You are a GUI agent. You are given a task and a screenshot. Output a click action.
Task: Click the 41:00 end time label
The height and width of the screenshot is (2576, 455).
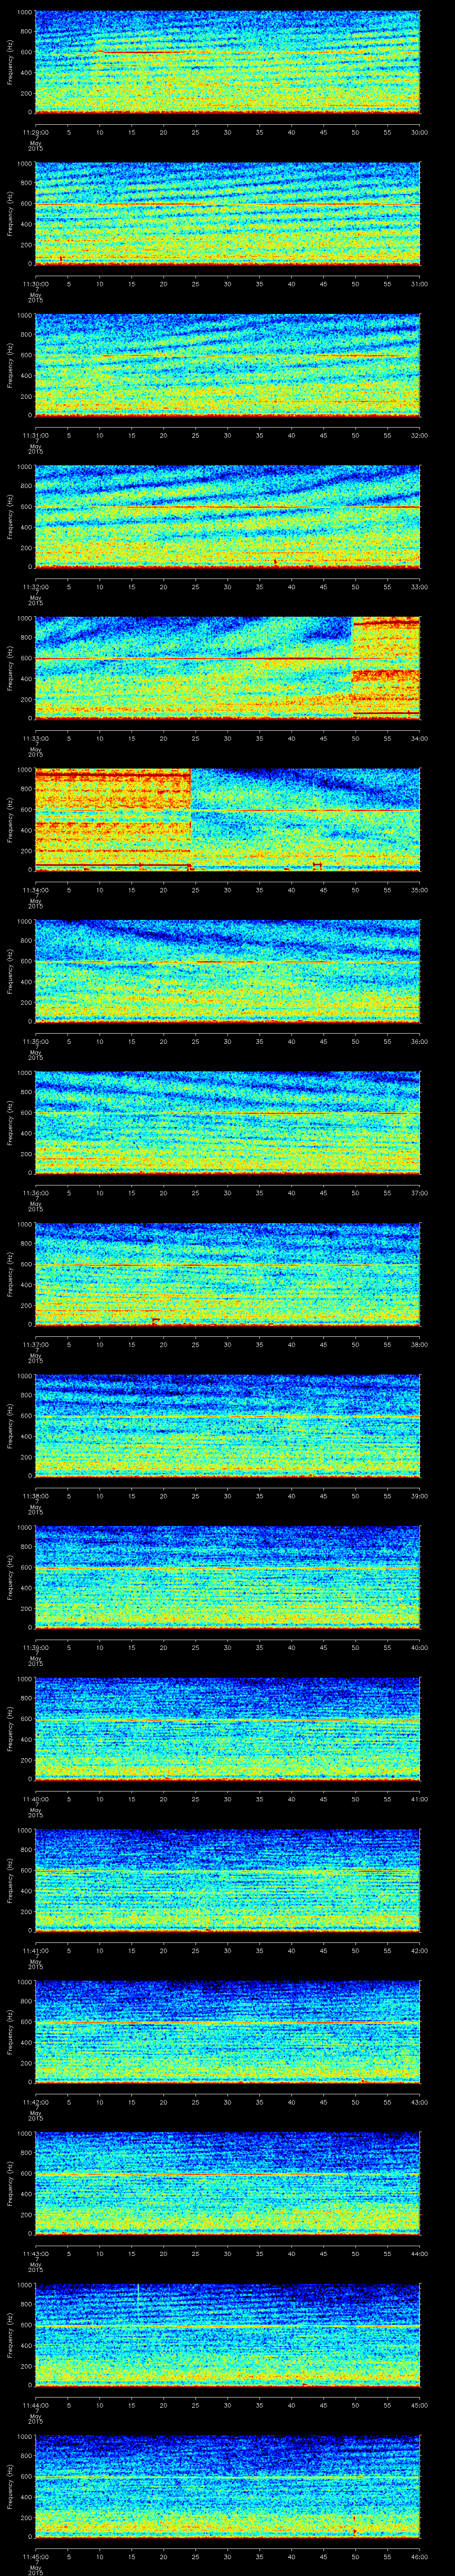point(419,1799)
